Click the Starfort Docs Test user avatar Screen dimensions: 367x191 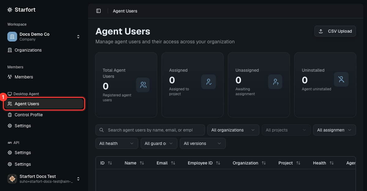(x=12, y=179)
